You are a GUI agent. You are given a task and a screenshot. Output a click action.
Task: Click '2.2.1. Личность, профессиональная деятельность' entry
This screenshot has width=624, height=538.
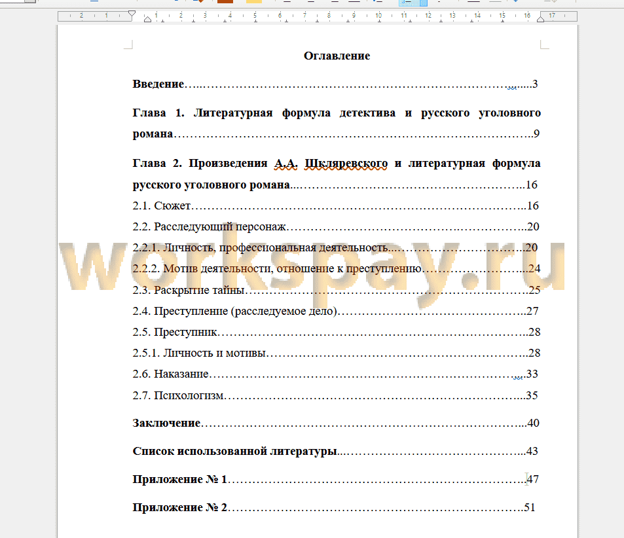[x=335, y=247]
